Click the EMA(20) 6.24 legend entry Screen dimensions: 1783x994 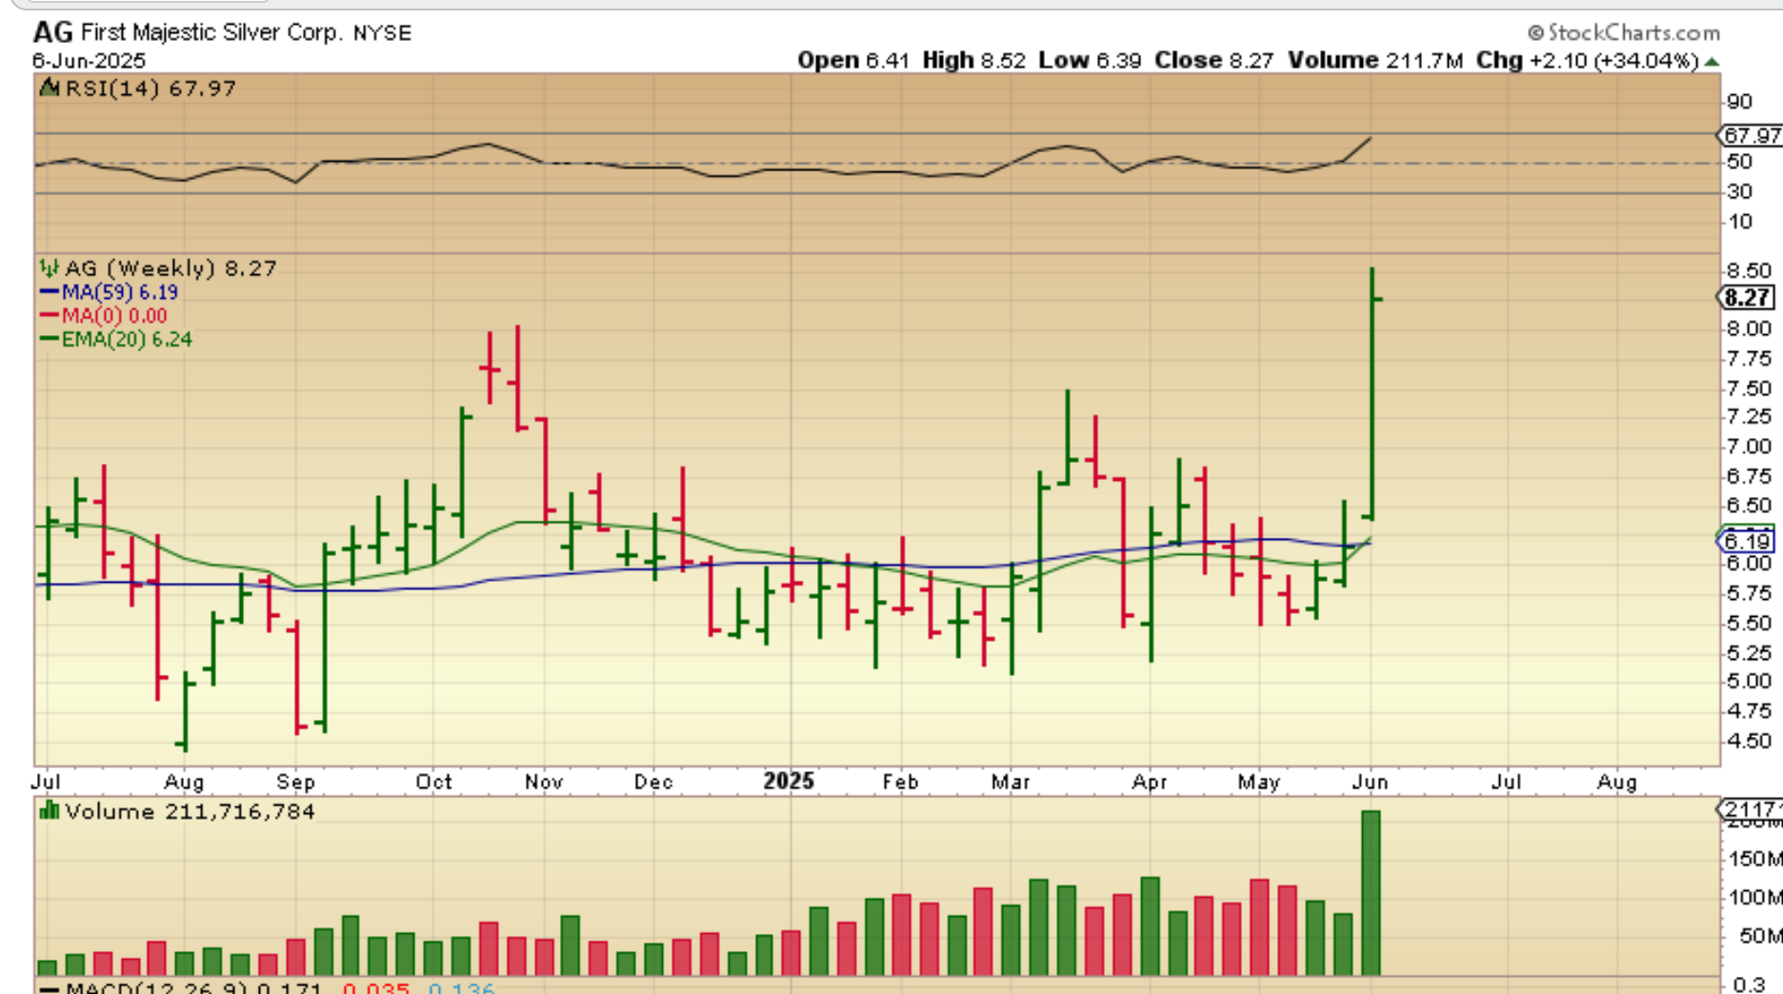[127, 339]
